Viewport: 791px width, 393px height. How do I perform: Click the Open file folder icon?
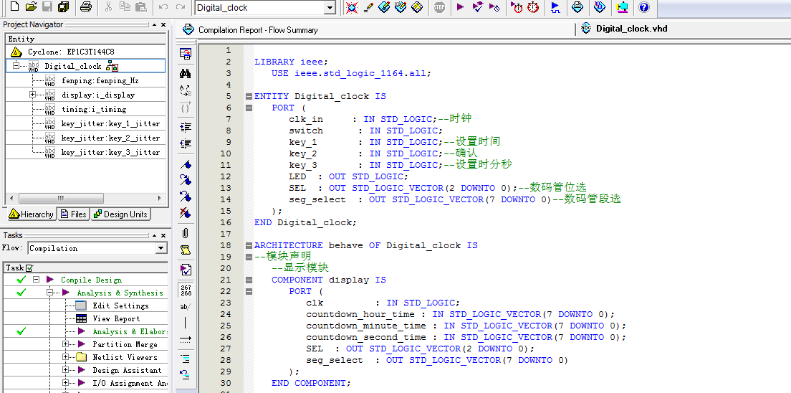tap(31, 7)
